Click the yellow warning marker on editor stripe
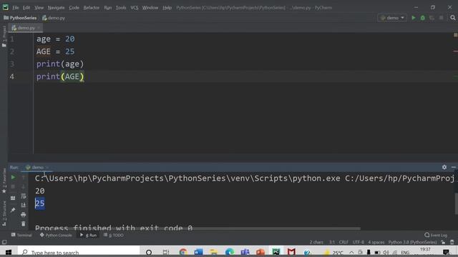458x257 pixels. click(x=455, y=35)
